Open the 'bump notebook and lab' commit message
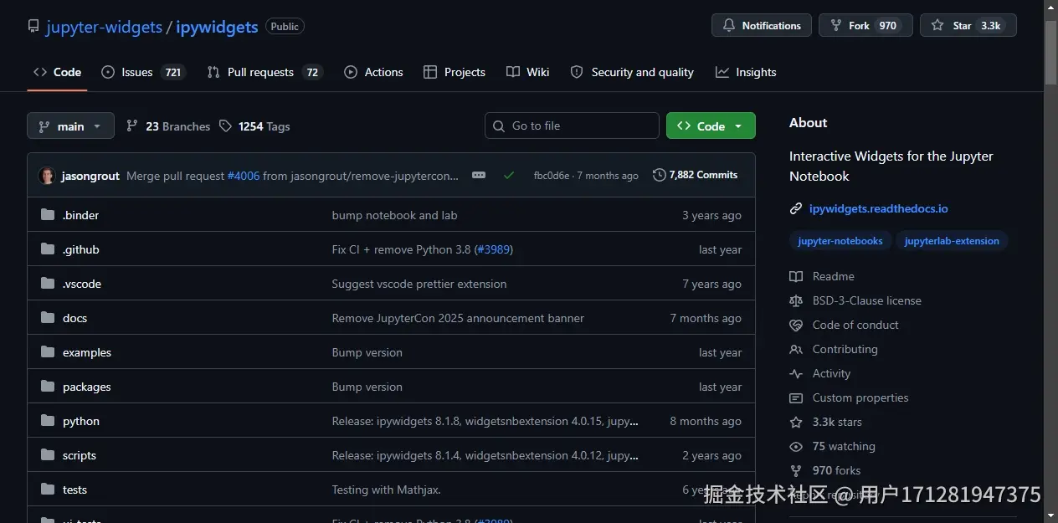The image size is (1058, 523). click(x=394, y=215)
